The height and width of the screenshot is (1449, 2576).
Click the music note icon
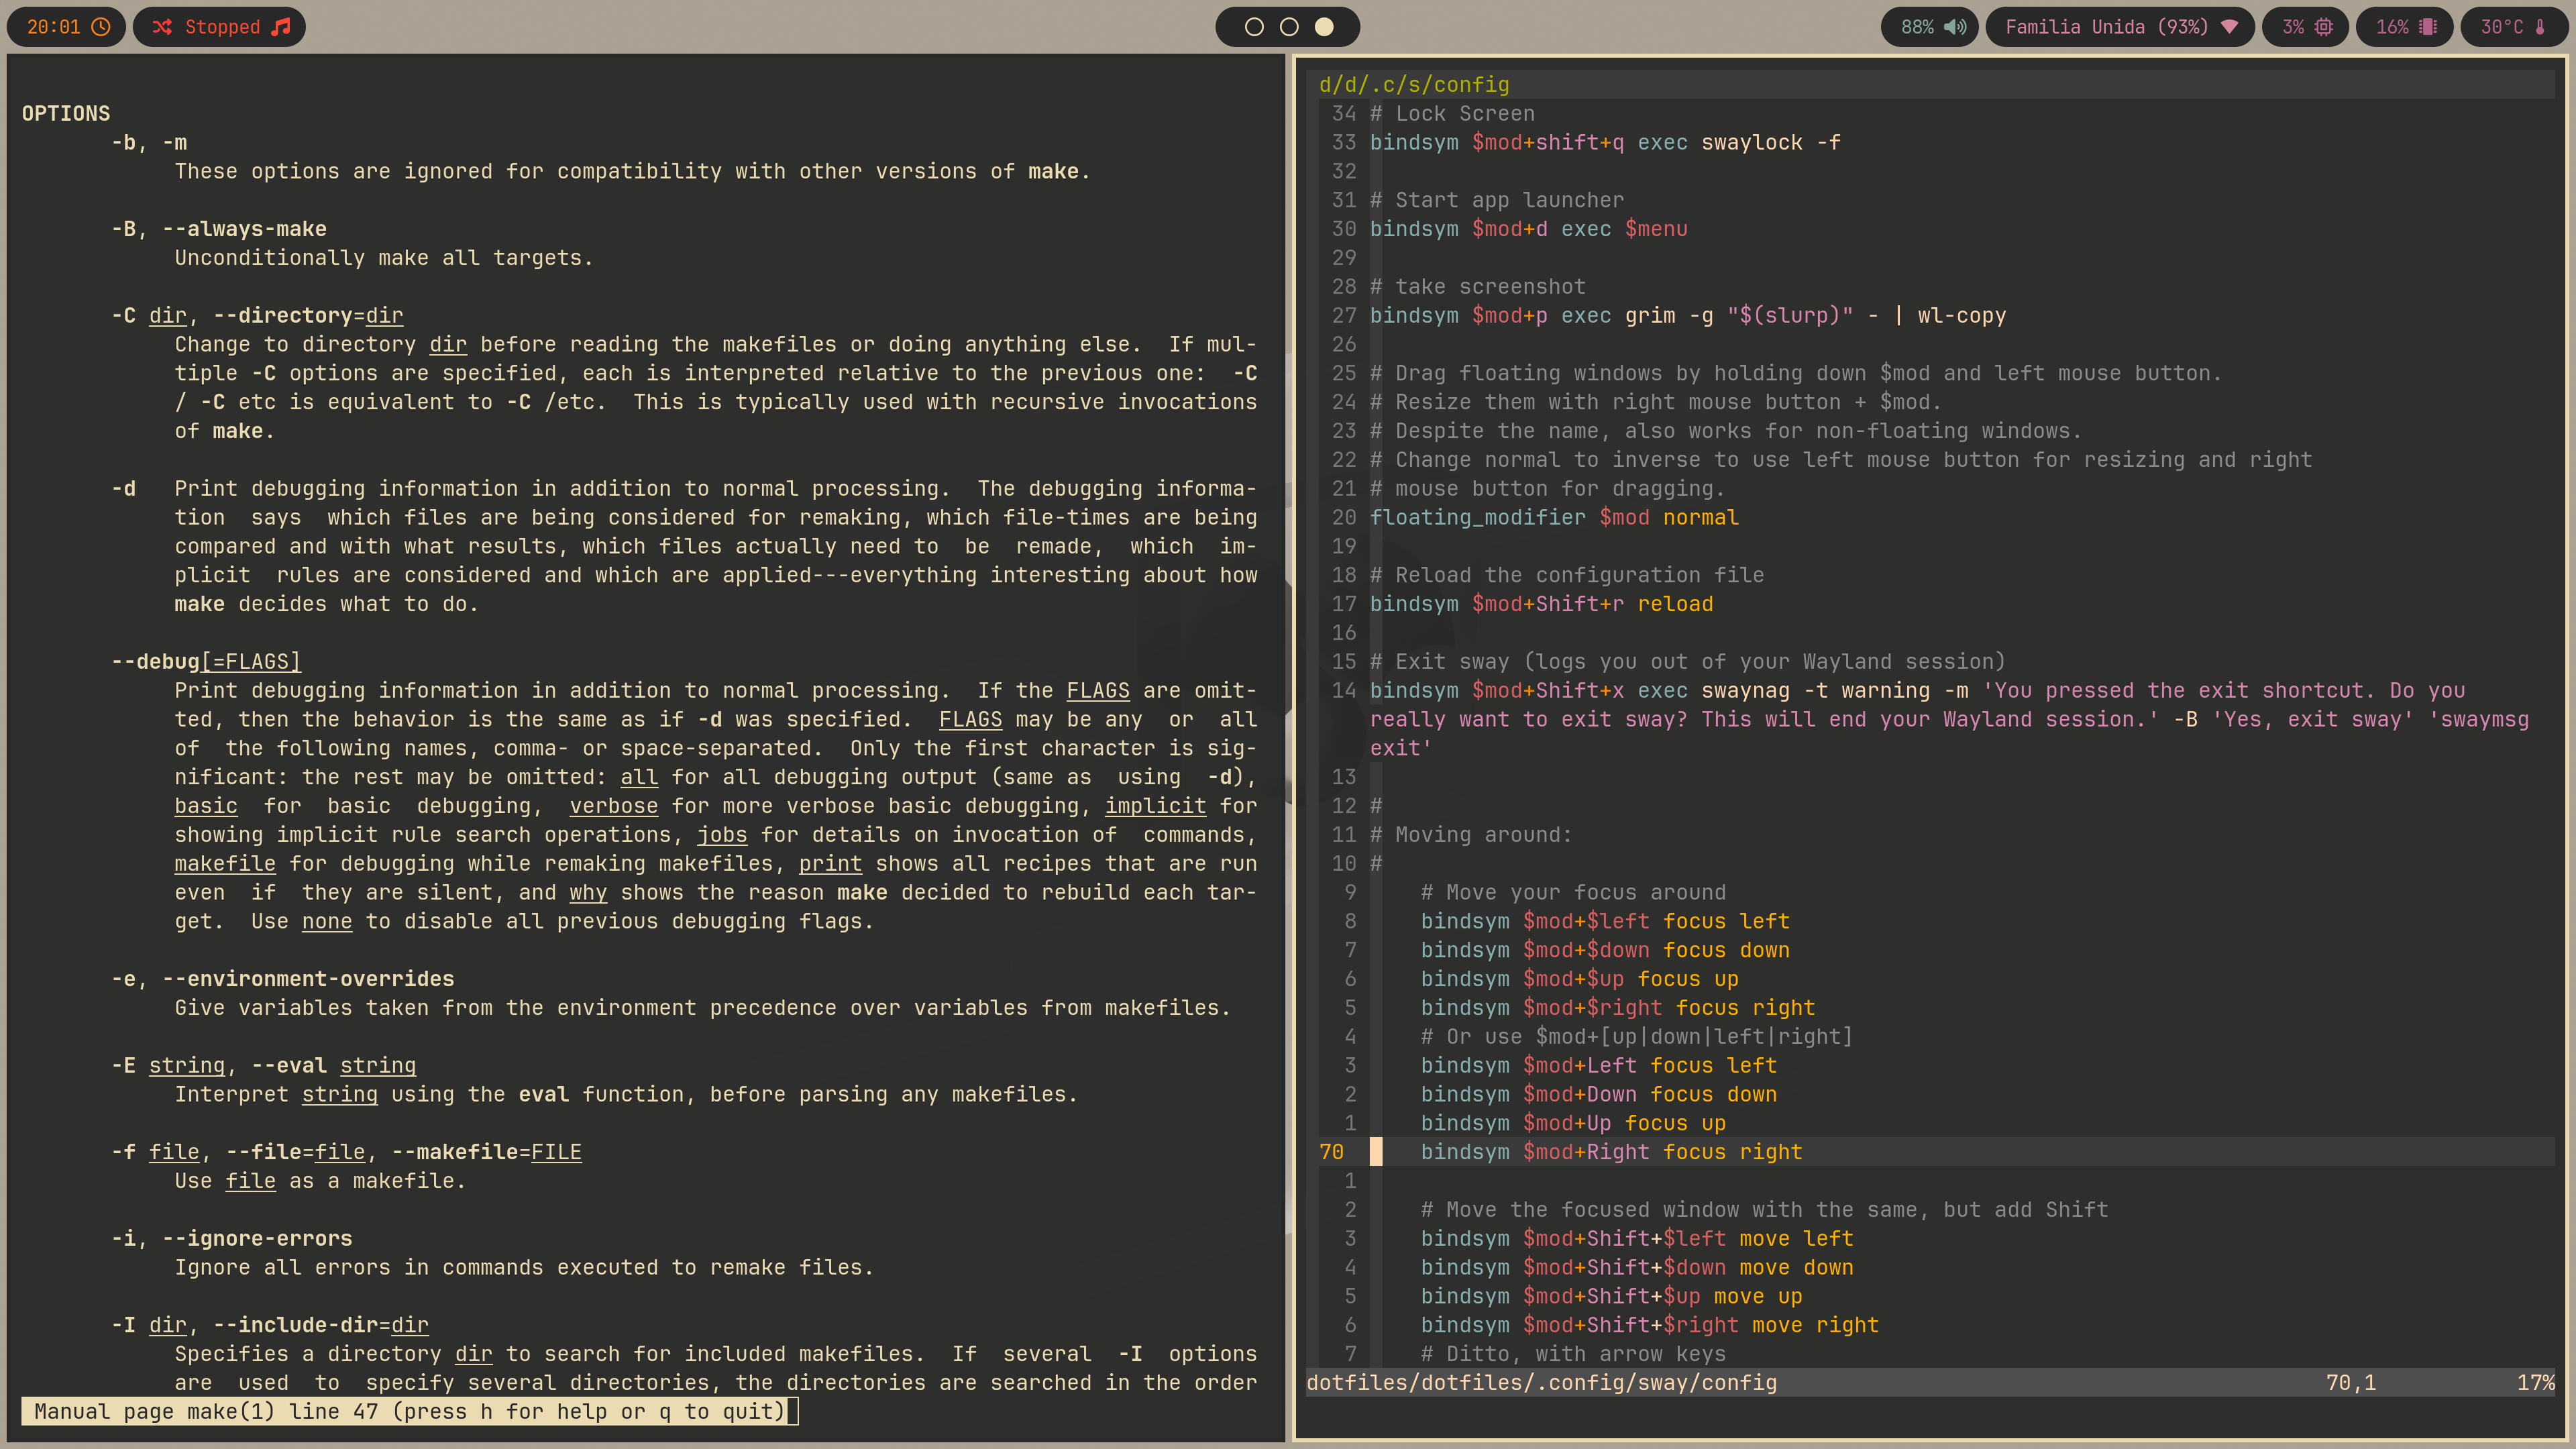[x=281, y=27]
